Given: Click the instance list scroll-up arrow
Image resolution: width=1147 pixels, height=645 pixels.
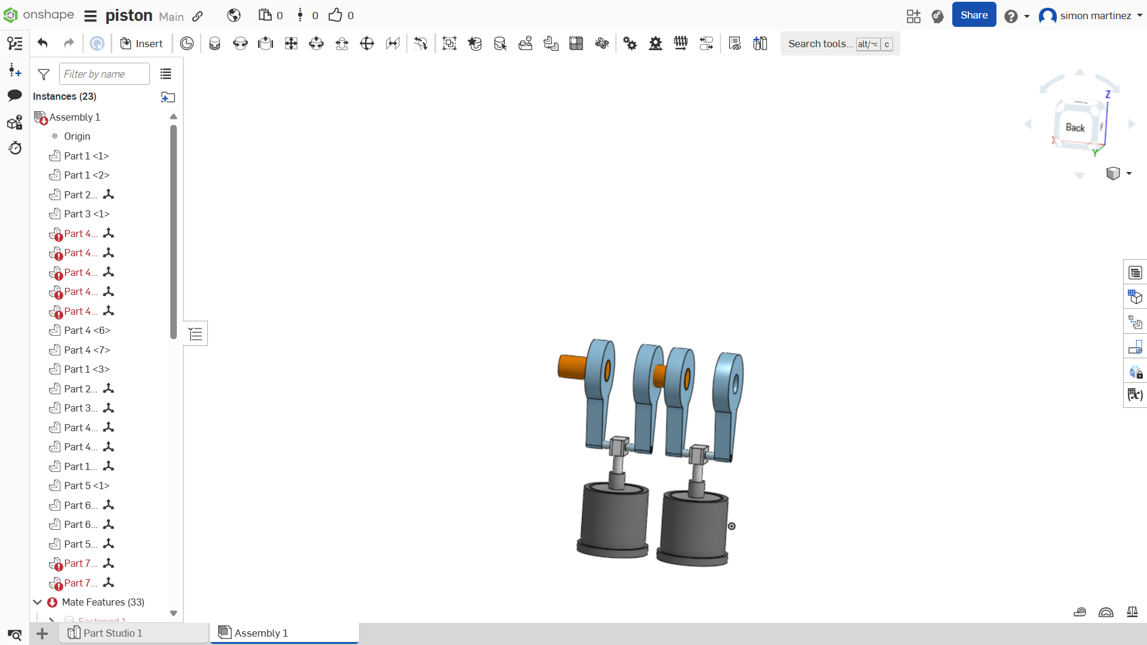Looking at the screenshot, I should pyautogui.click(x=173, y=116).
